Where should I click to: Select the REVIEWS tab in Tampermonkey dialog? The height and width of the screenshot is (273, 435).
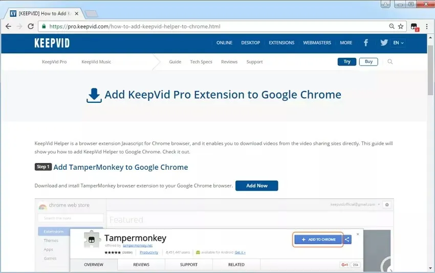(x=141, y=265)
